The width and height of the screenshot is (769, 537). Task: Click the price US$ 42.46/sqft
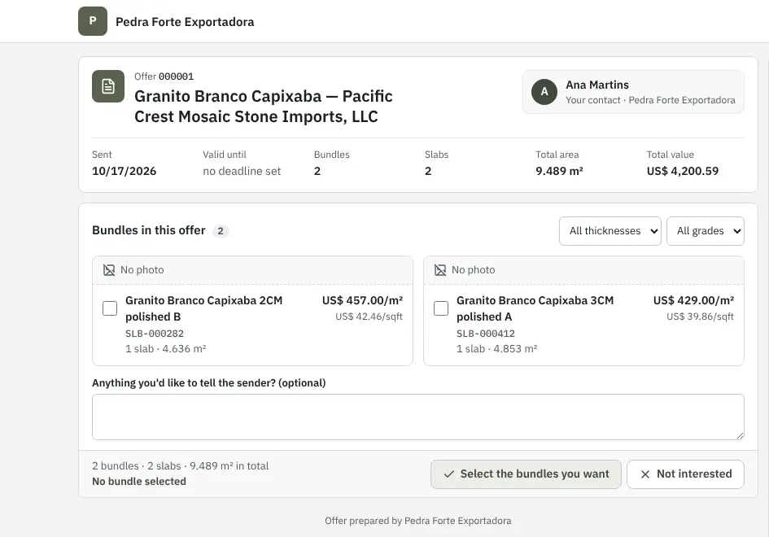(x=369, y=317)
